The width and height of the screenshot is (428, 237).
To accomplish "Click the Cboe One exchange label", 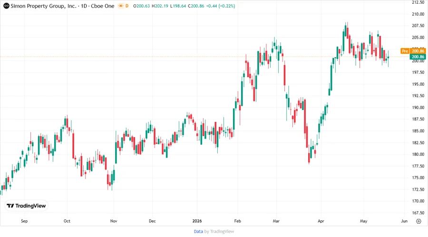I will (103, 6).
